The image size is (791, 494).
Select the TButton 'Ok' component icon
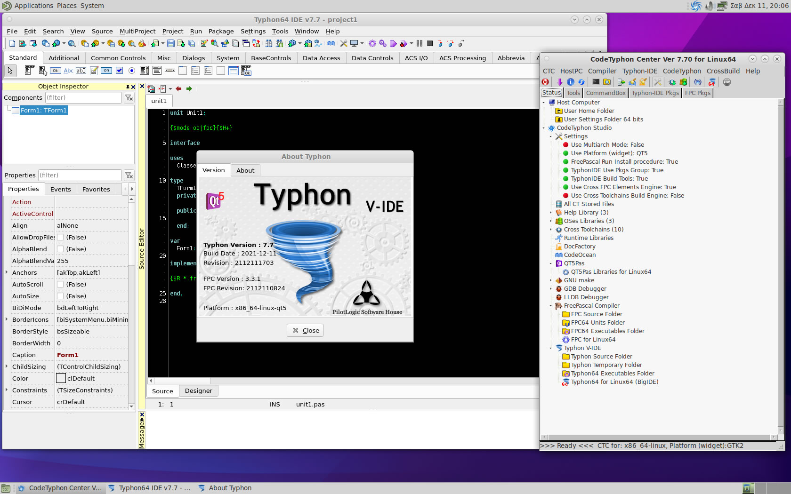56,71
